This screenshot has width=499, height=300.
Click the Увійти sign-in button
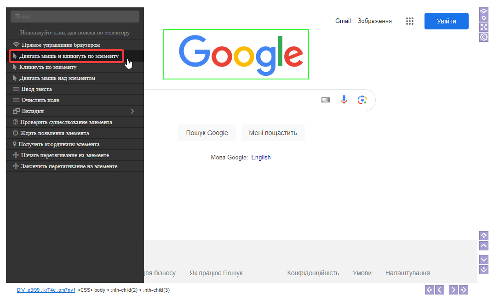point(446,21)
